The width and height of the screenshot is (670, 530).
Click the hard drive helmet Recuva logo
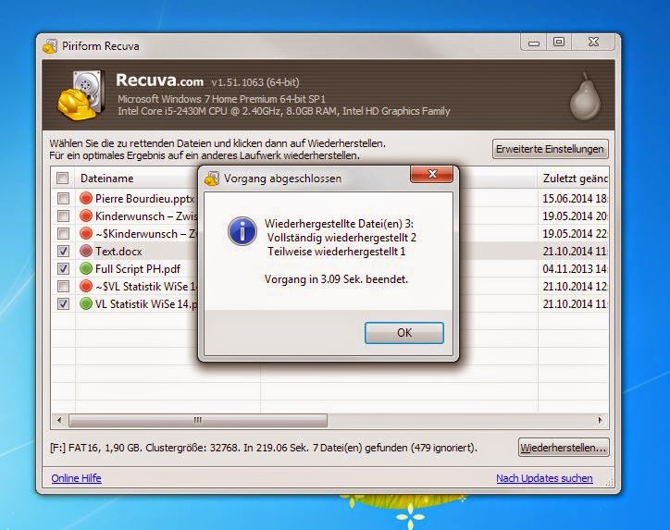(x=82, y=95)
